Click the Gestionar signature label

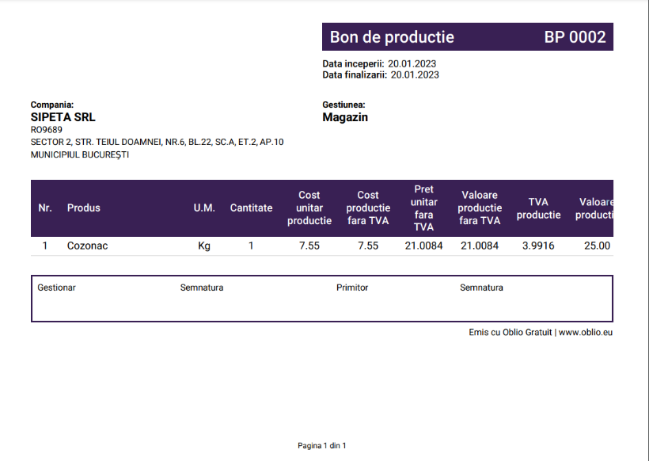(57, 288)
